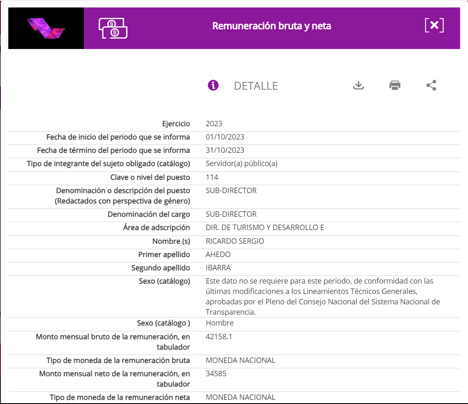Select the net amount 34585

[216, 374]
